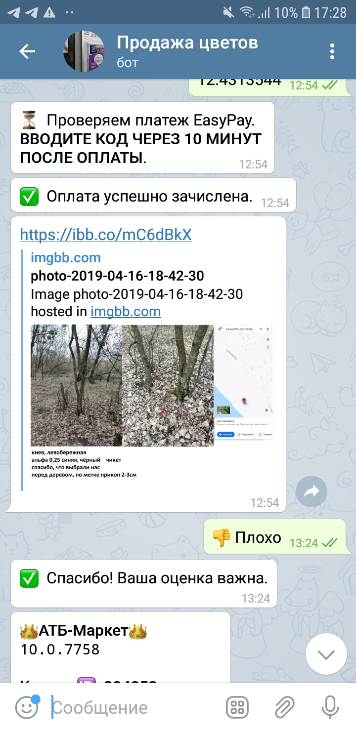Open the 'hosted in imgbb.com' link
Viewport: 356px width, 731px height.
[126, 311]
